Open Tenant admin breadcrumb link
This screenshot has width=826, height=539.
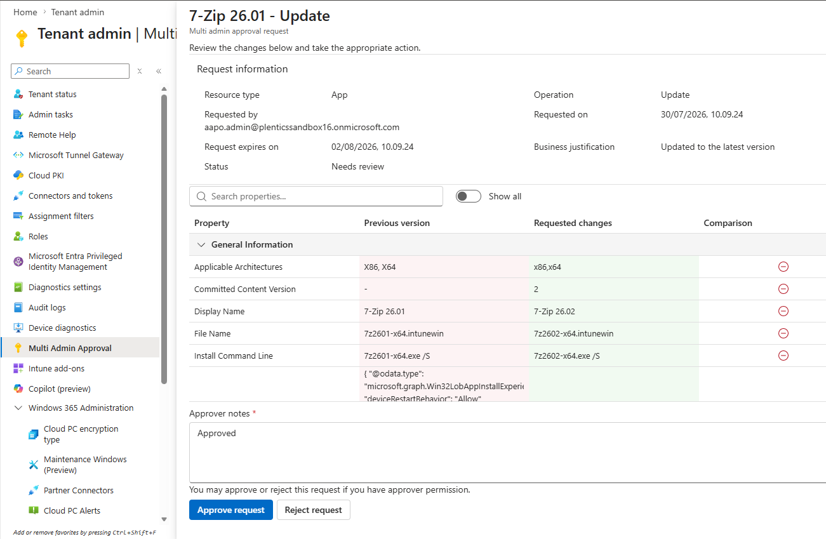[x=78, y=12]
